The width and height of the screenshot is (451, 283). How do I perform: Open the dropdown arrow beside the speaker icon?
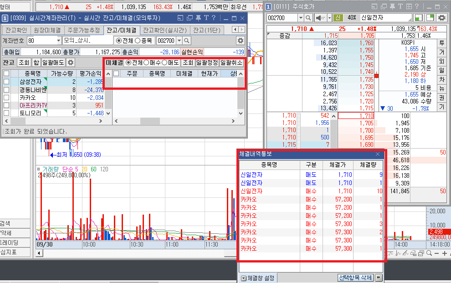click(x=330, y=18)
